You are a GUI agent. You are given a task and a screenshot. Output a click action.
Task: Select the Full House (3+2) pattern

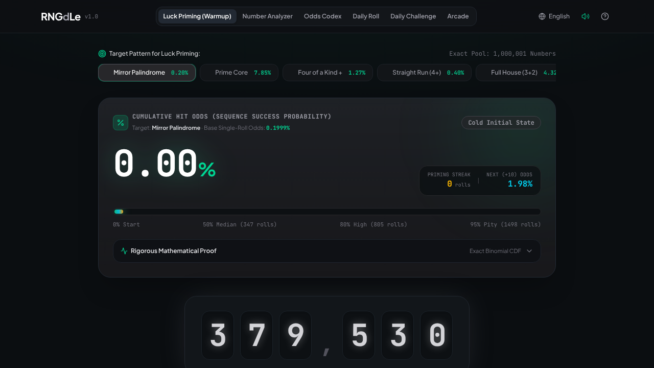point(516,73)
